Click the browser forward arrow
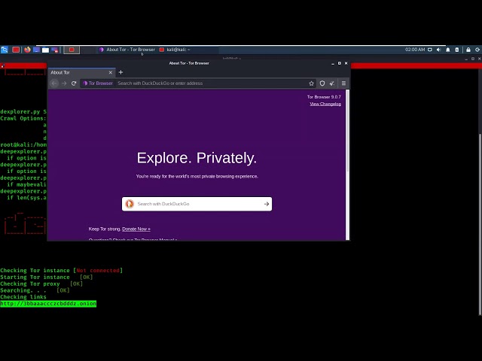482x361 pixels. coord(64,83)
